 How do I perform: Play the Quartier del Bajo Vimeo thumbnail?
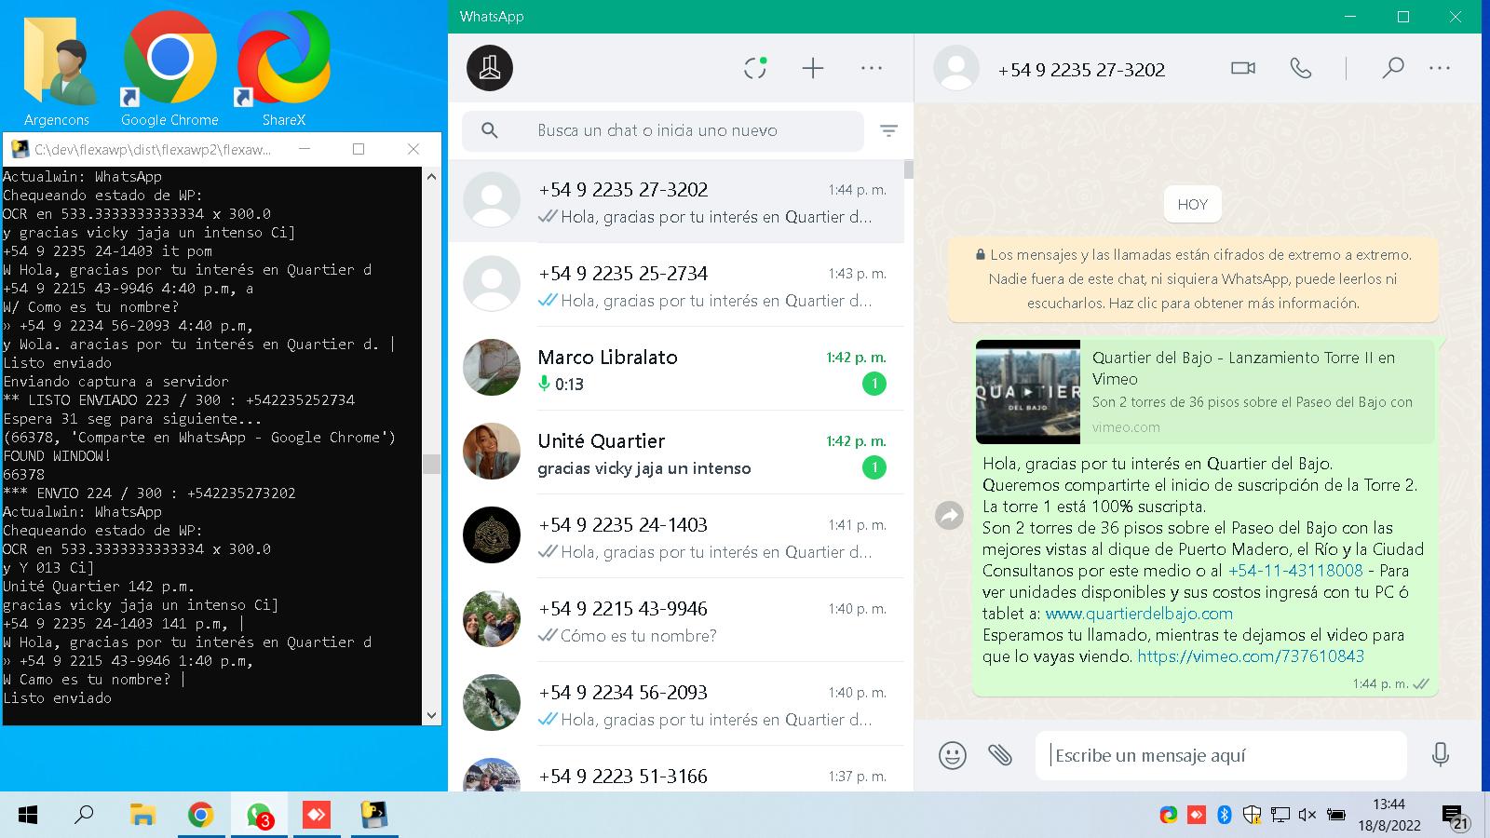(1028, 392)
